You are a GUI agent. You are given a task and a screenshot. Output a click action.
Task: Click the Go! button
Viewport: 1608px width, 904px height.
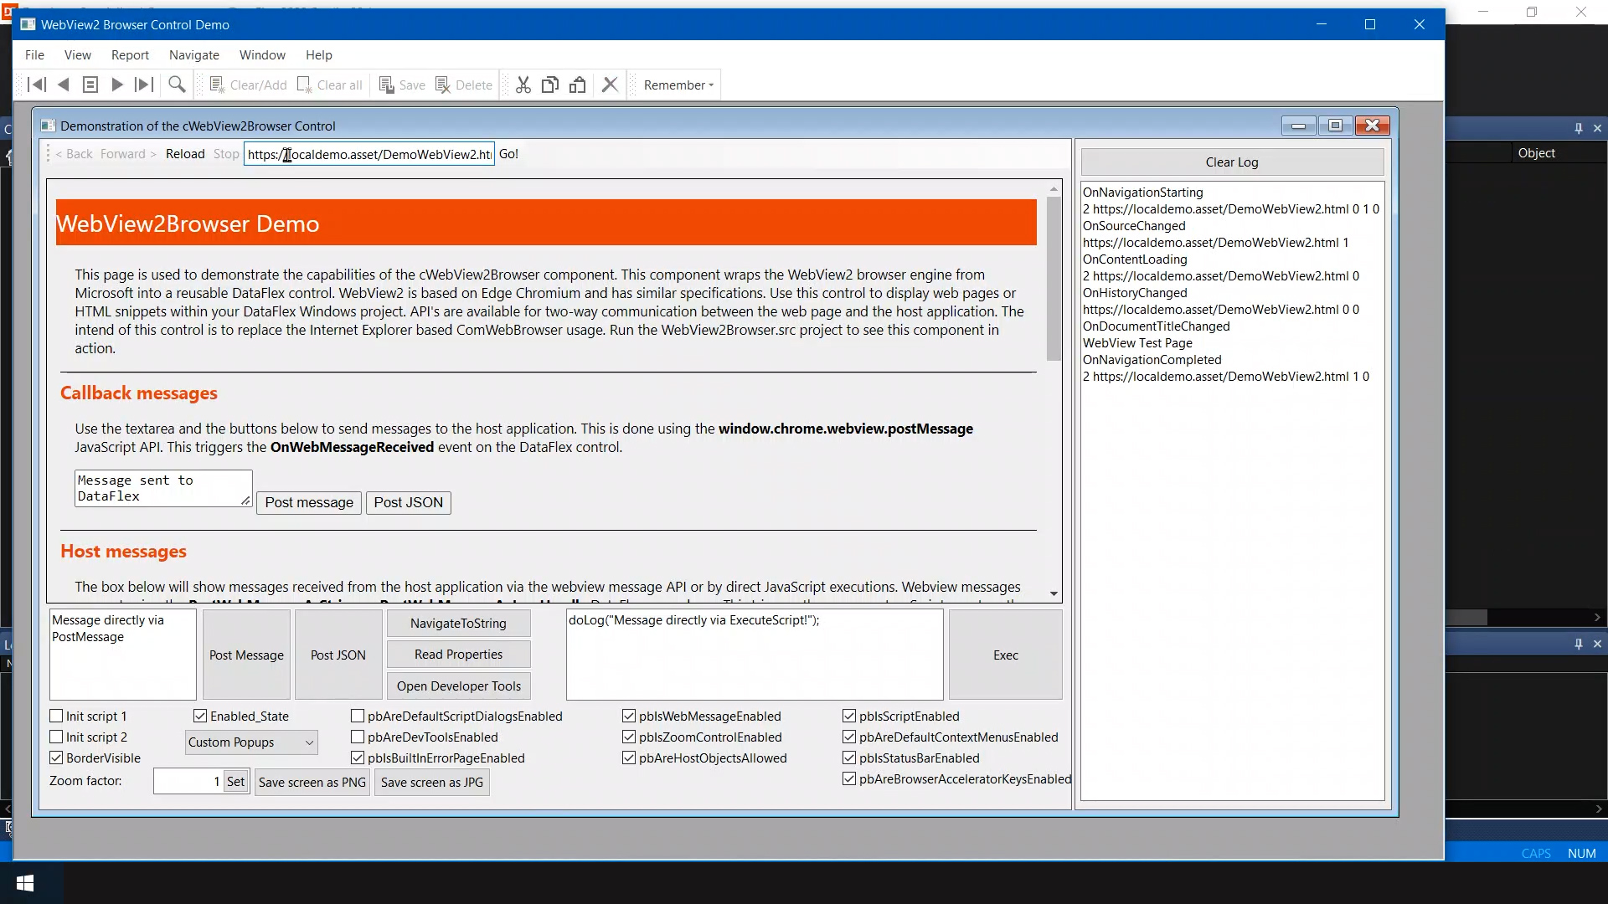pos(509,154)
